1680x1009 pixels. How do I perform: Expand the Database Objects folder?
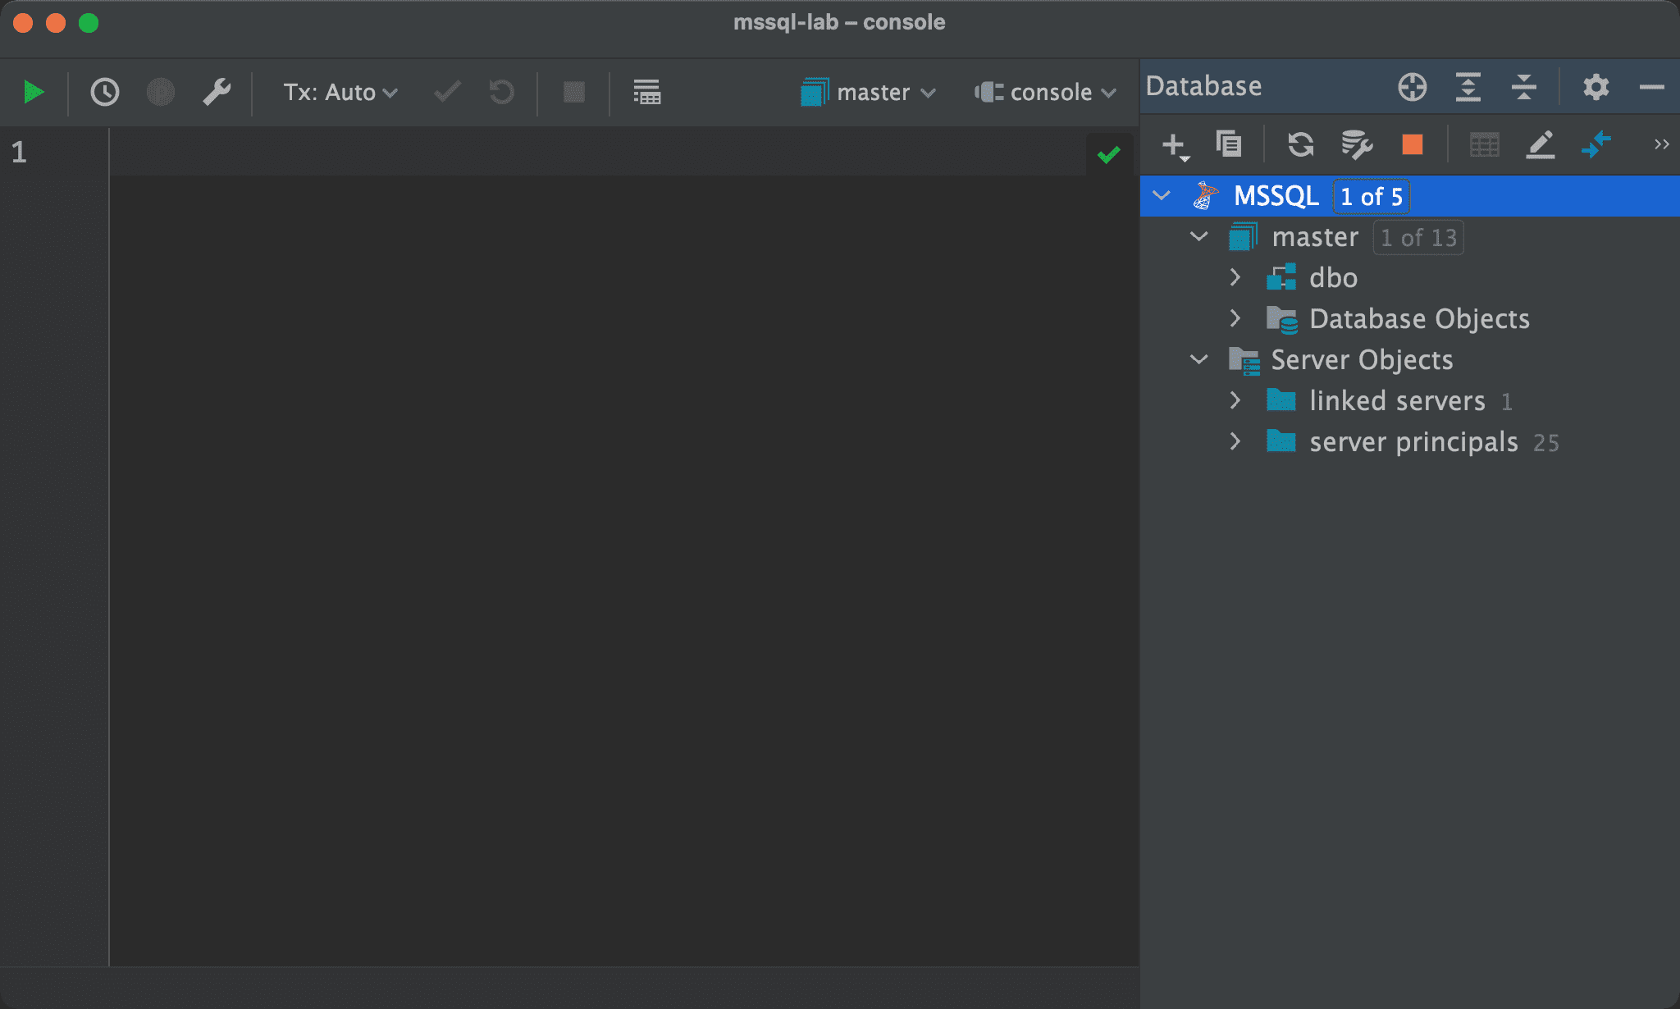click(x=1235, y=318)
